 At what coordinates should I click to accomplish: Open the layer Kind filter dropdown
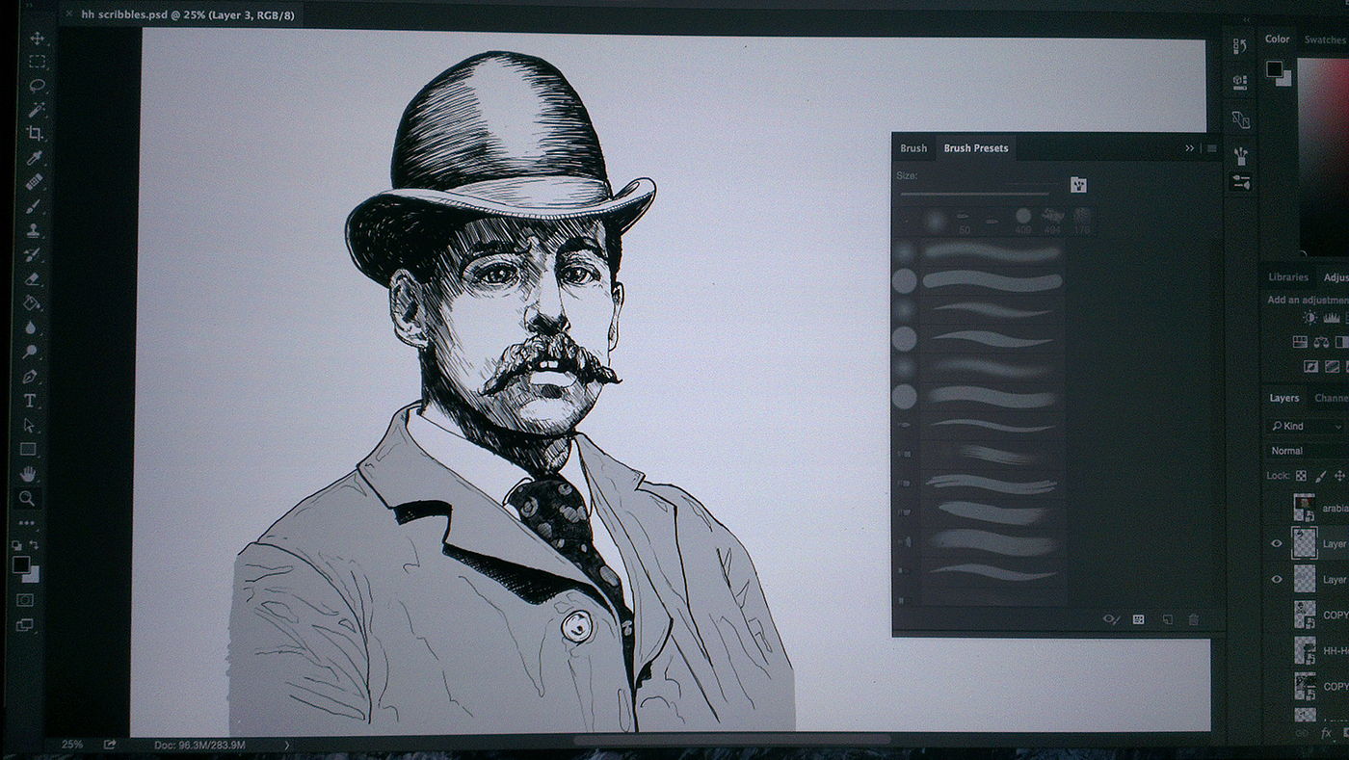[x=1305, y=426]
